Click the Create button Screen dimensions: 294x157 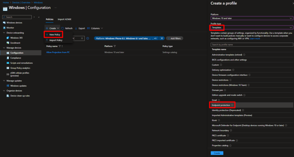[x=217, y=153]
